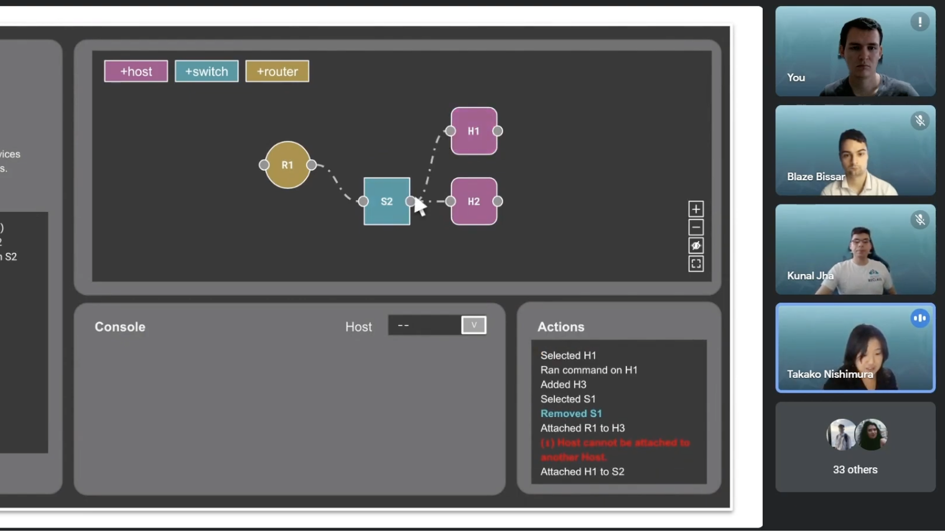Click the zoom in plus icon
Screen dimensions: 945x532
tap(696, 209)
